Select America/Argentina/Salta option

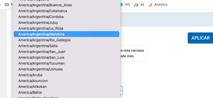[66, 46]
